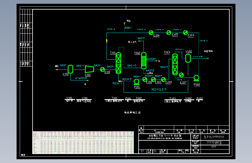Click the E107 equipment tag text
The height and width of the screenshot is (163, 252).
click(x=183, y=82)
